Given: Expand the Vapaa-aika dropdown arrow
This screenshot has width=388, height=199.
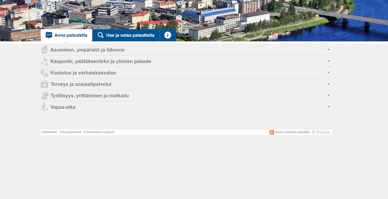Looking at the screenshot, I should click(x=328, y=107).
